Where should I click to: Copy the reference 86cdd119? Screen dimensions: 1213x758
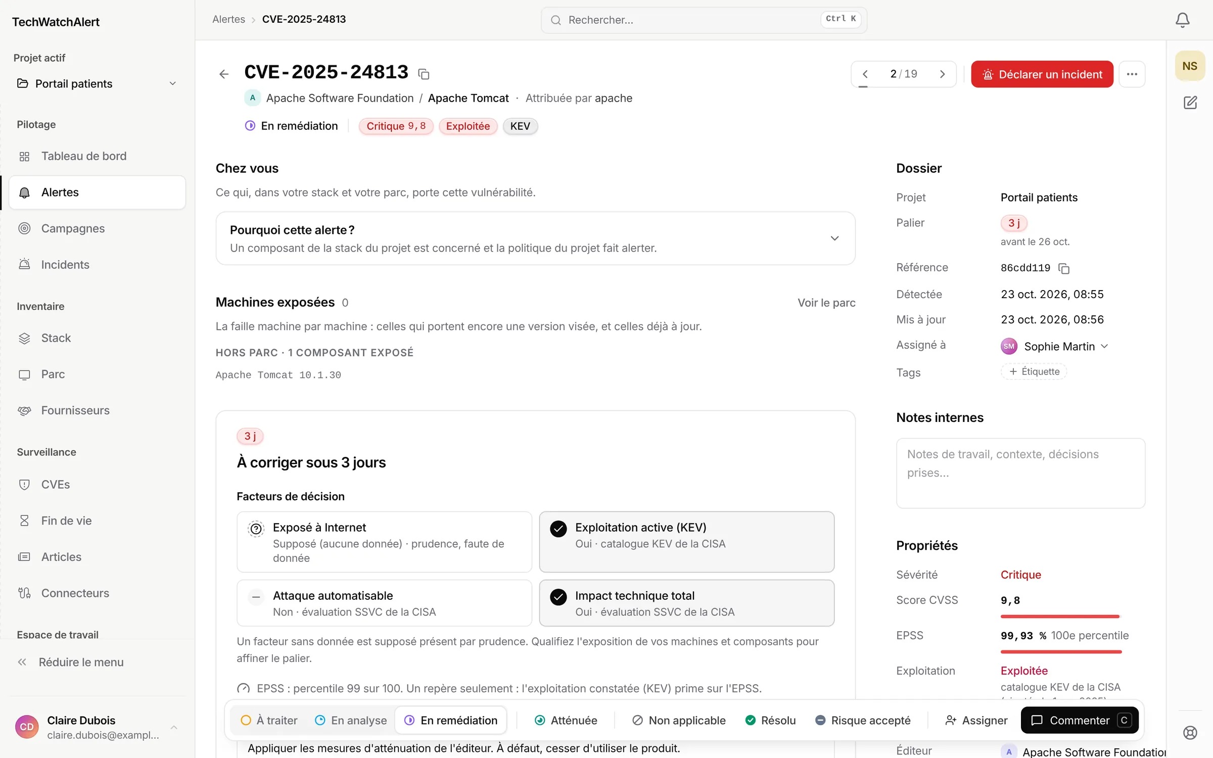1064,268
